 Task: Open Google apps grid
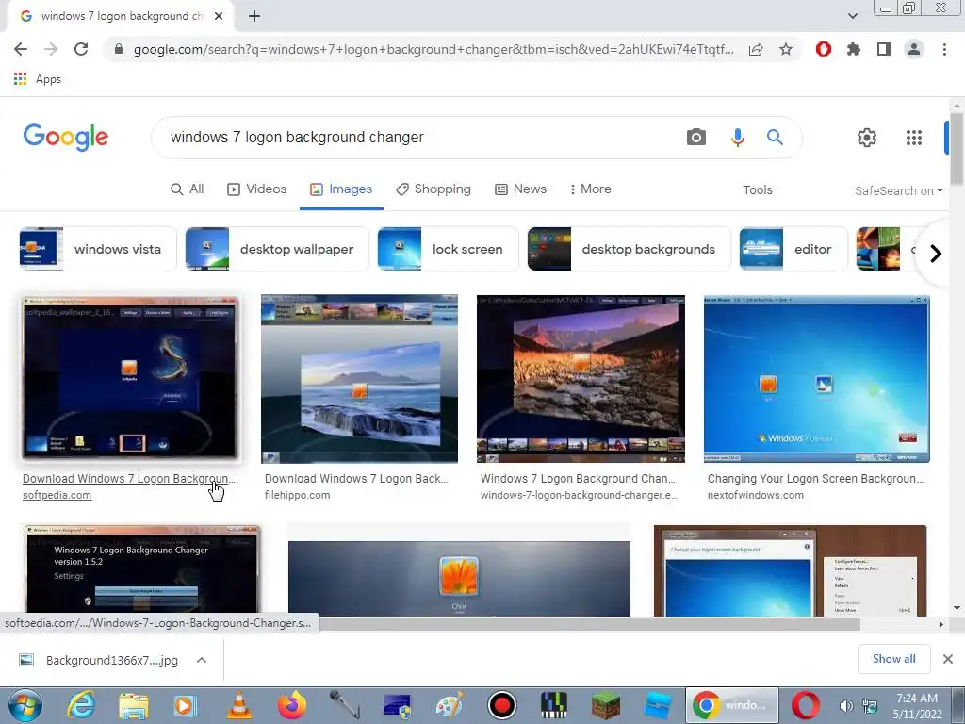(914, 138)
